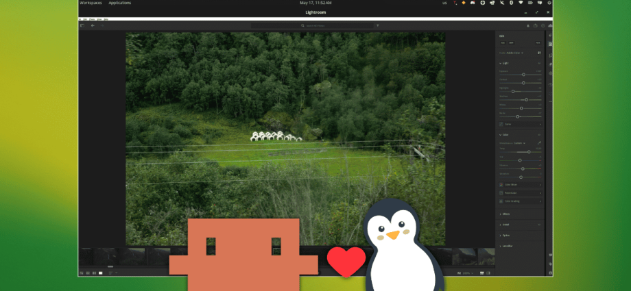Open the filter funnel beside the search bar

(377, 26)
